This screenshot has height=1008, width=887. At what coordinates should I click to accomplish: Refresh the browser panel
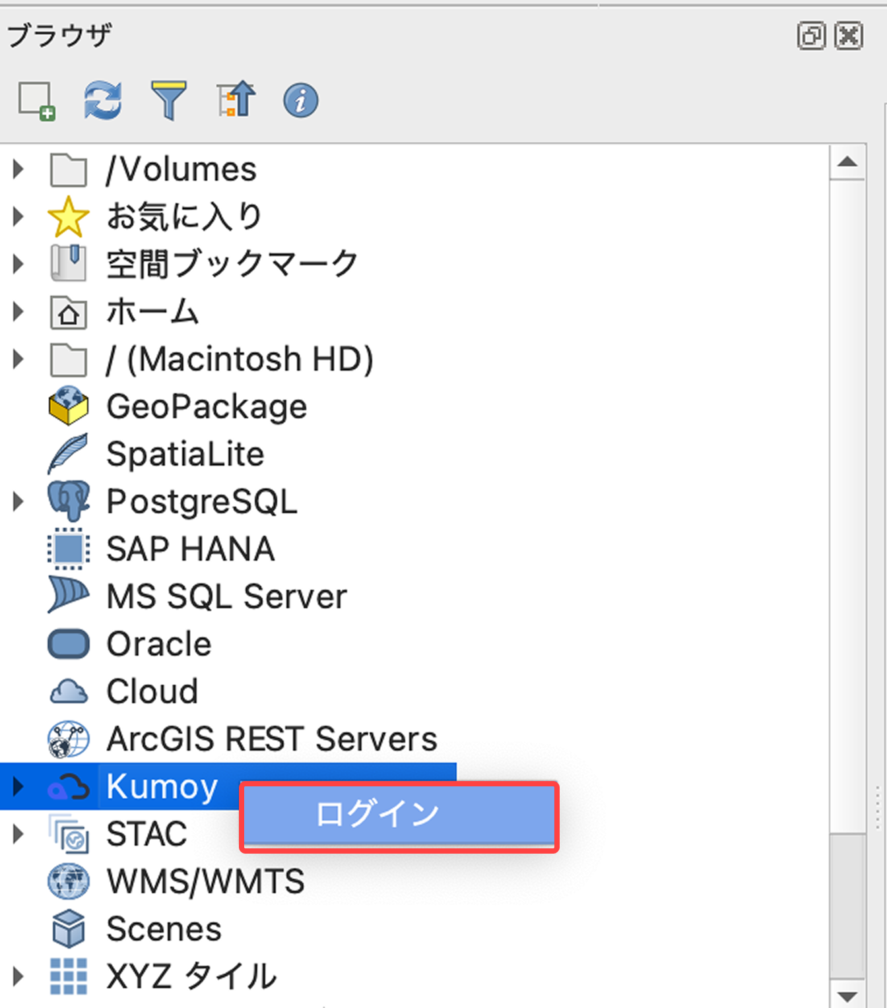[x=102, y=100]
